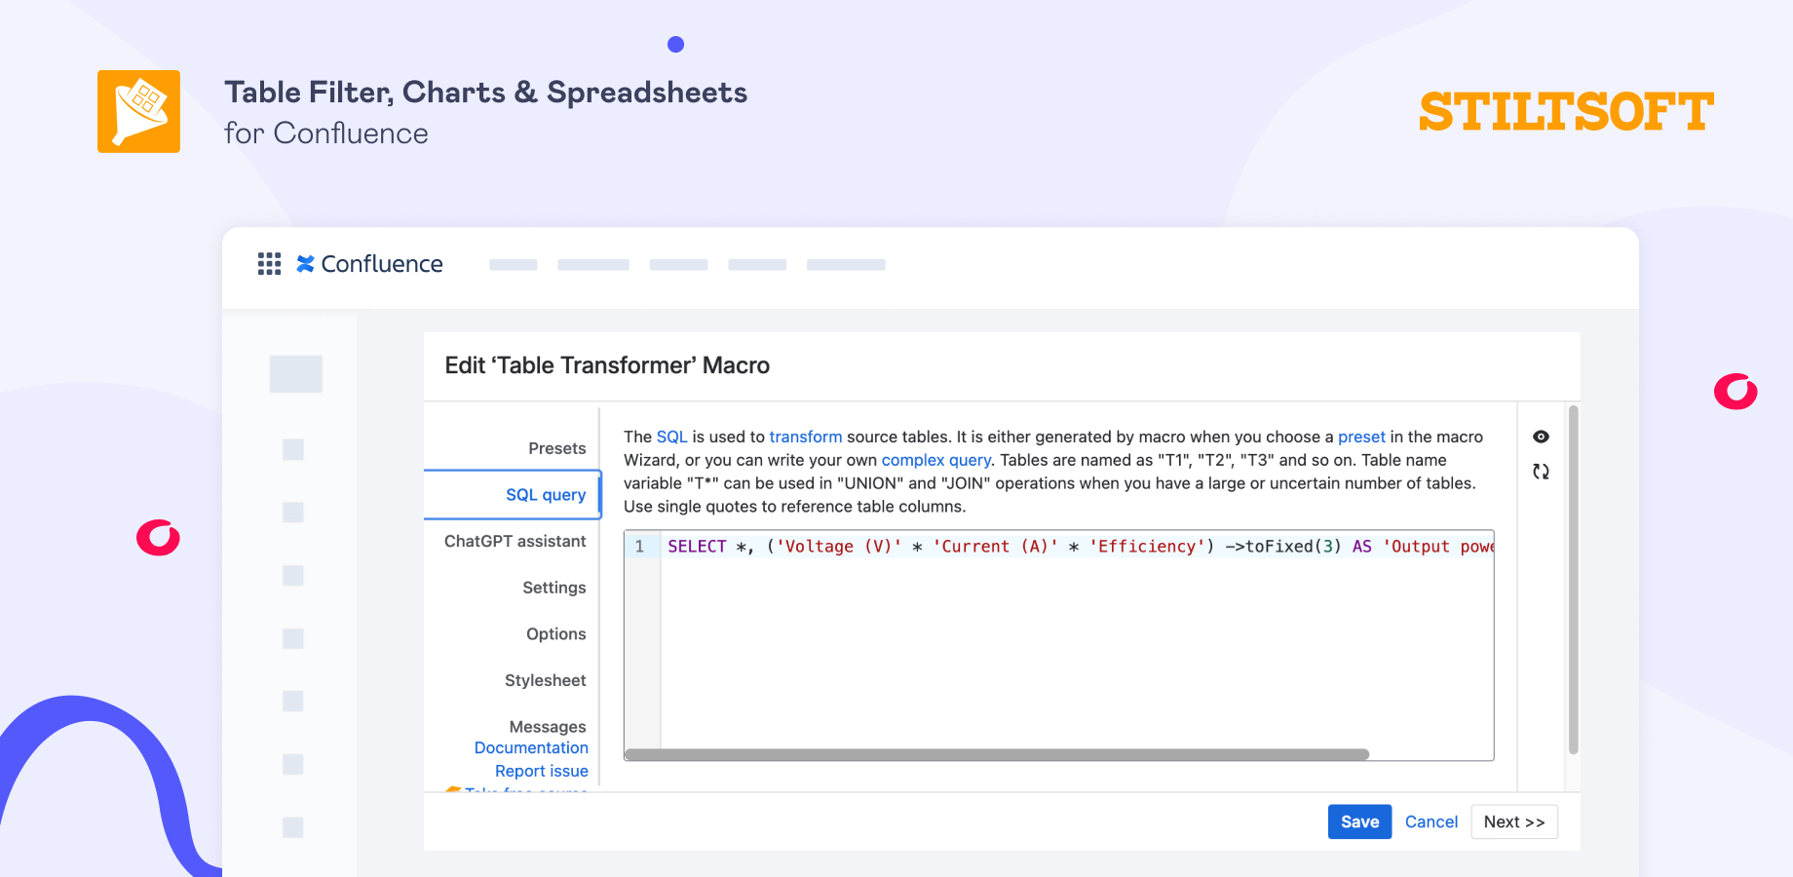Open the Presets tab
This screenshot has width=1793, height=877.
(x=557, y=448)
